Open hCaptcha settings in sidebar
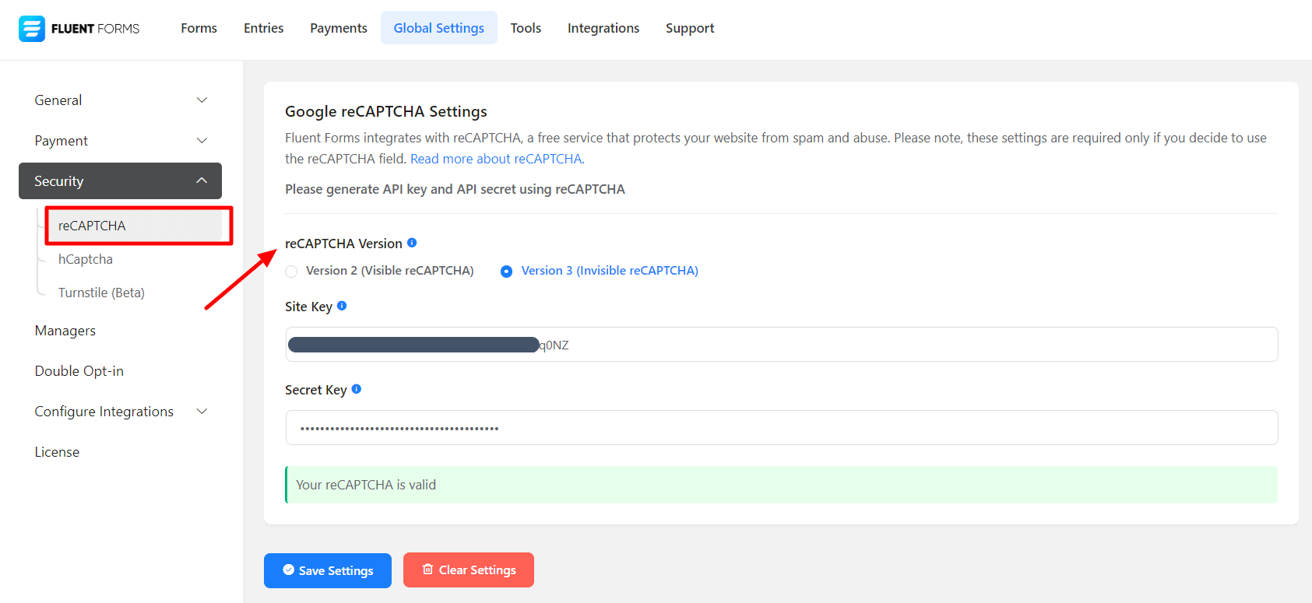 (86, 259)
